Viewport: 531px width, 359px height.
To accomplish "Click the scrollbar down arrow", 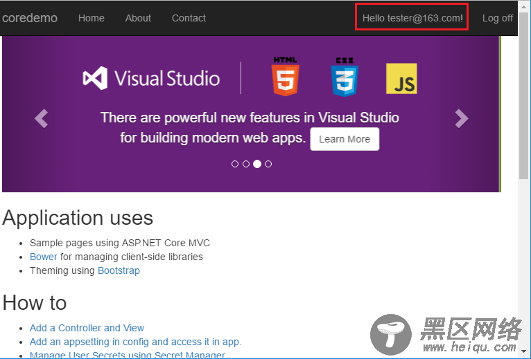I will tap(524, 351).
